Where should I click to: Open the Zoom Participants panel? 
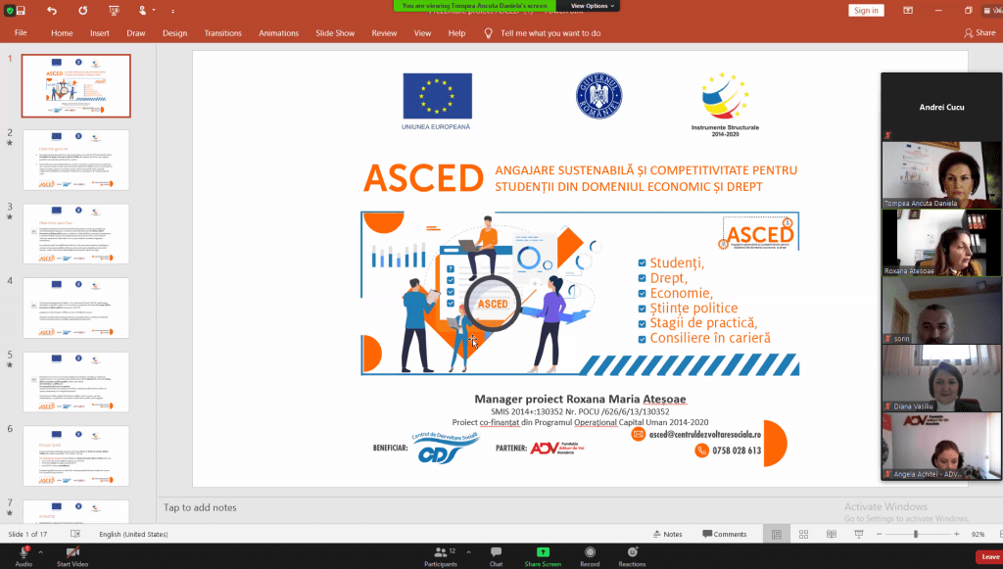click(441, 555)
